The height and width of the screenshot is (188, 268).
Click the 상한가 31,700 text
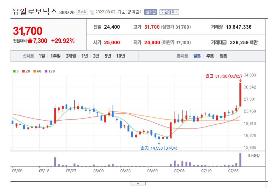pos(176,27)
